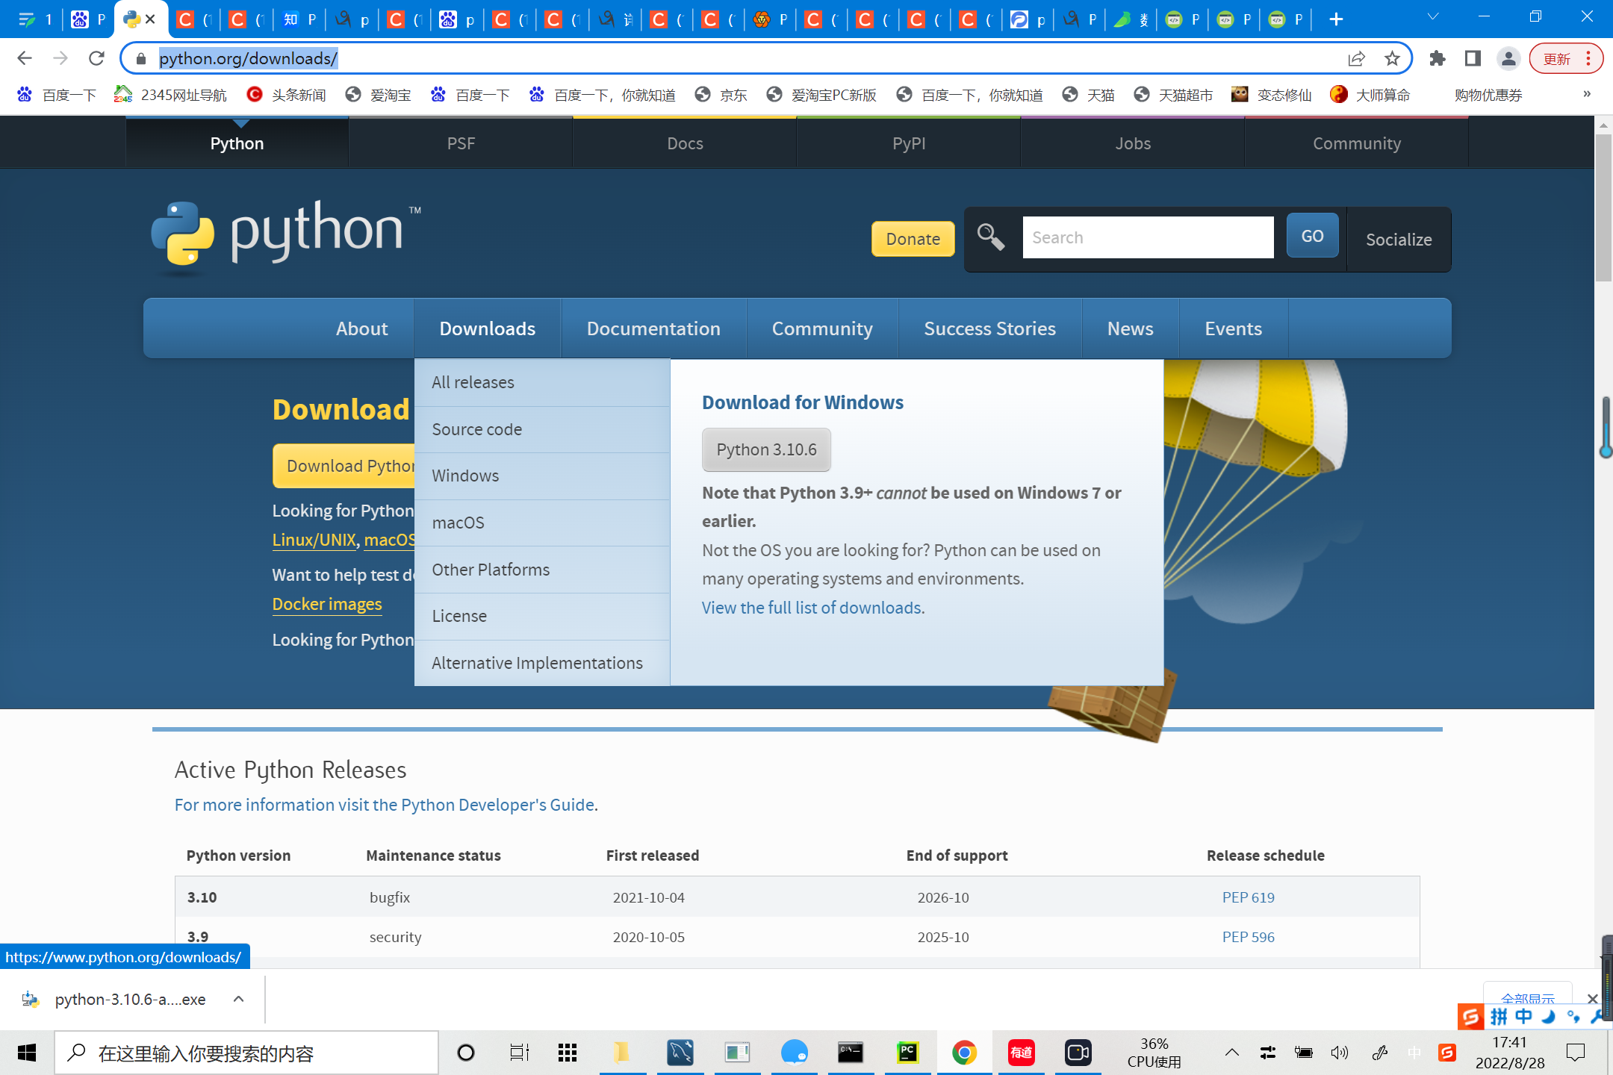Open Windows Start menu
1613x1075 pixels.
27,1053
